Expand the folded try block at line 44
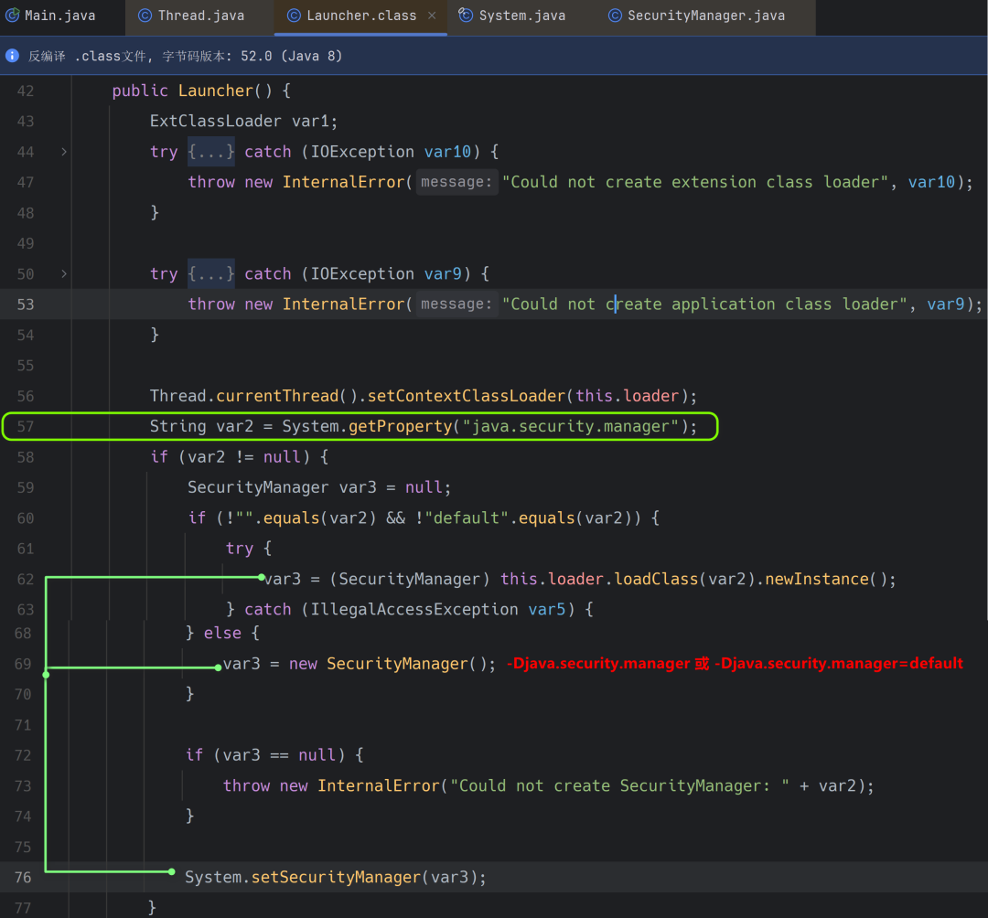Image resolution: width=988 pixels, height=918 pixels. click(64, 152)
